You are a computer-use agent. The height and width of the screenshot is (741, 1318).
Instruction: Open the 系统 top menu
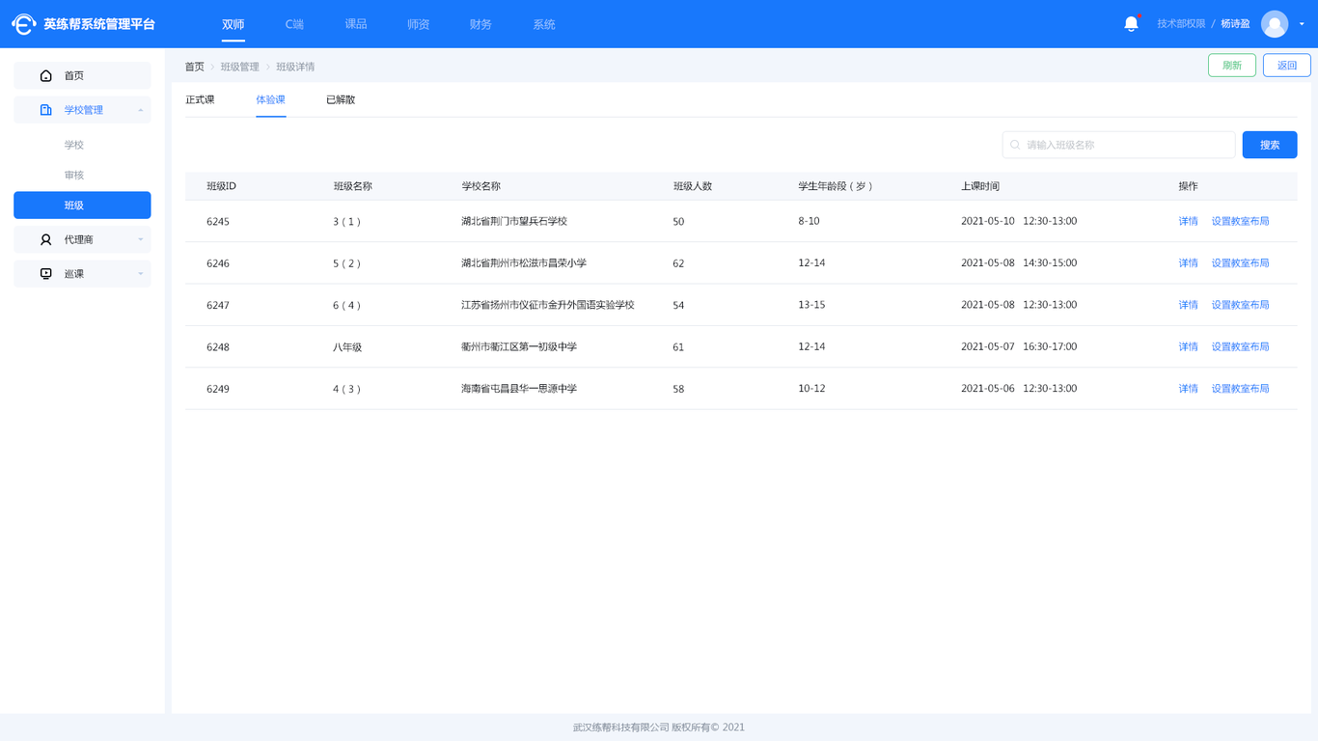(x=544, y=24)
